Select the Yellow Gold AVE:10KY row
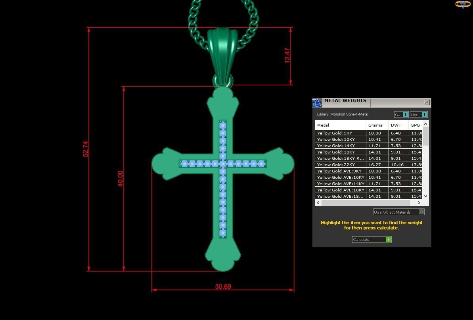The image size is (473, 320). 369,177
